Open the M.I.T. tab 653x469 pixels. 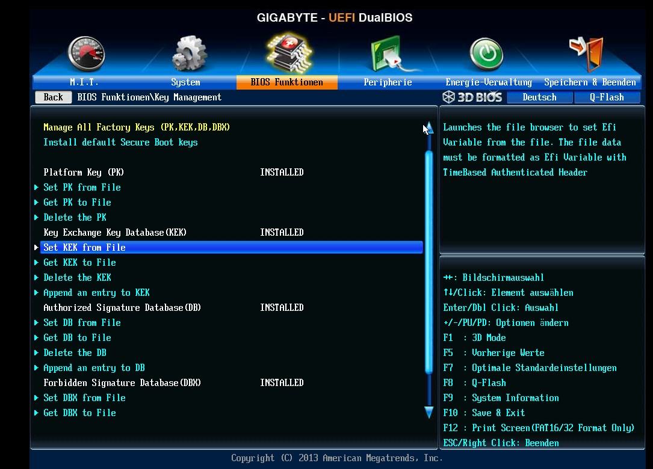click(x=84, y=82)
